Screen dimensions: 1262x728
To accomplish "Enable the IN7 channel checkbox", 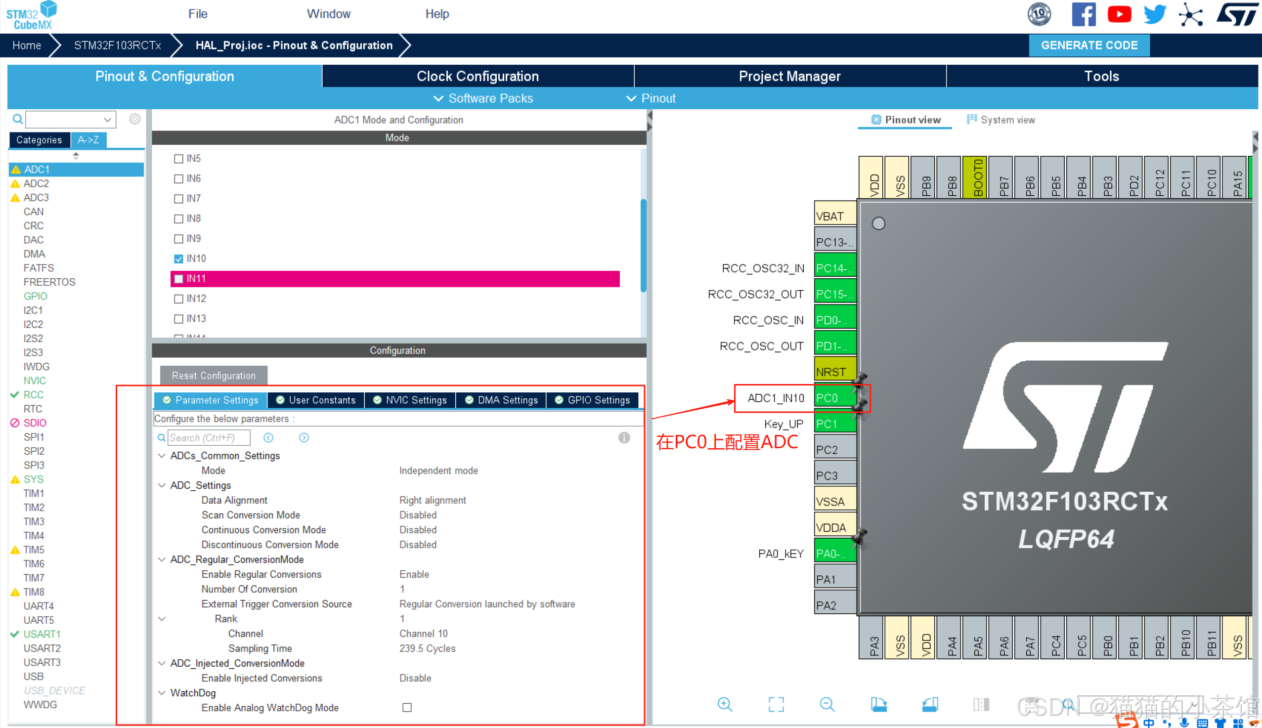I will [x=178, y=199].
